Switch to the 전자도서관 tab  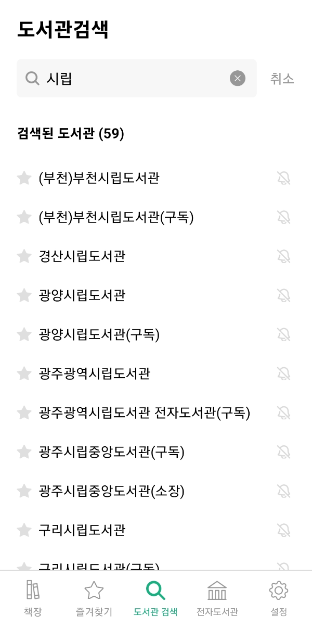[216, 596]
